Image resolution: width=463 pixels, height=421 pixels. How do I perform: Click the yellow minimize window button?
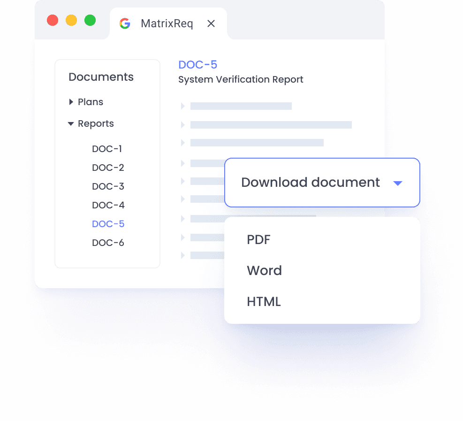[x=71, y=20]
